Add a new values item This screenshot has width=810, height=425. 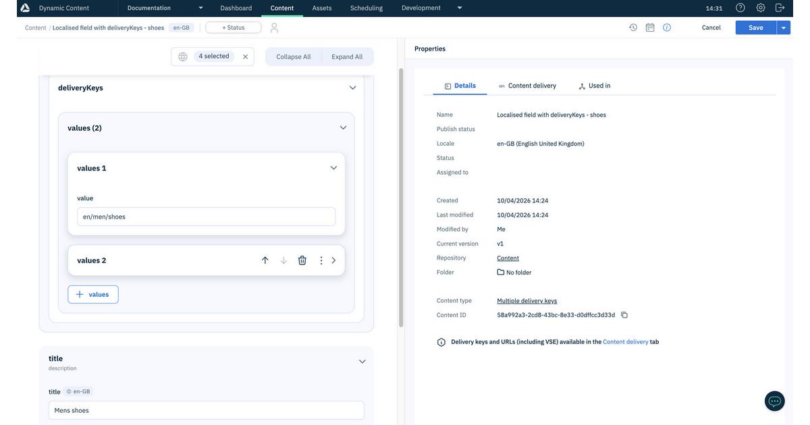point(93,294)
